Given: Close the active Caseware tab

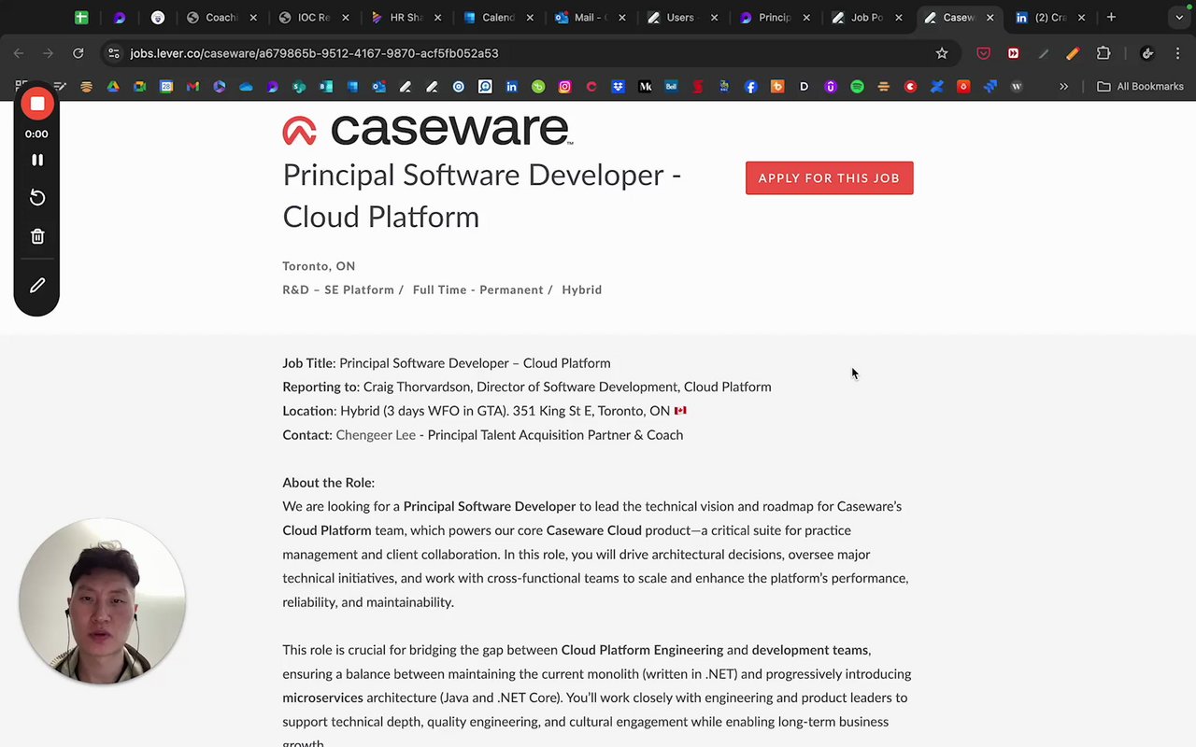Looking at the screenshot, I should (990, 17).
